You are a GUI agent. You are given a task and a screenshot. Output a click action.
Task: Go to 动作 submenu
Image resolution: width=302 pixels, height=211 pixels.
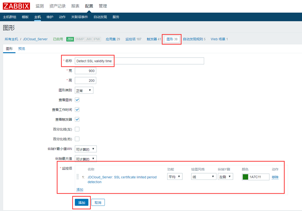pos(62,17)
